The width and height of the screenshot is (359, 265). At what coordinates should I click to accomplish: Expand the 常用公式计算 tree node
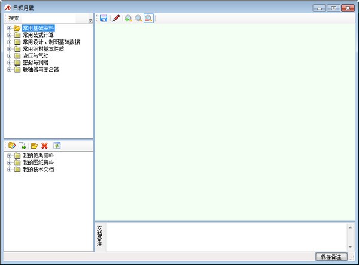tap(9, 35)
